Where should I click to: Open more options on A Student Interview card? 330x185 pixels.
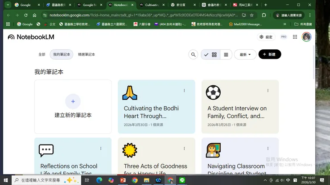click(x=268, y=91)
